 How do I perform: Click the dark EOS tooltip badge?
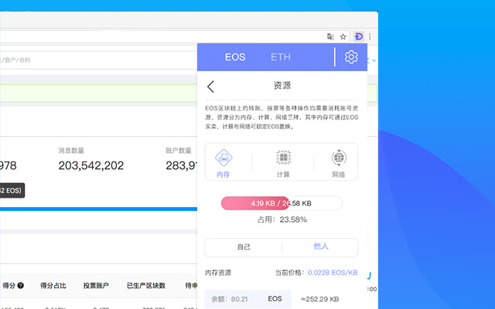(12, 191)
